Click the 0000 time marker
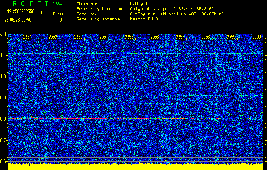The width and height of the screenshot is (267, 170). pyautogui.click(x=257, y=37)
